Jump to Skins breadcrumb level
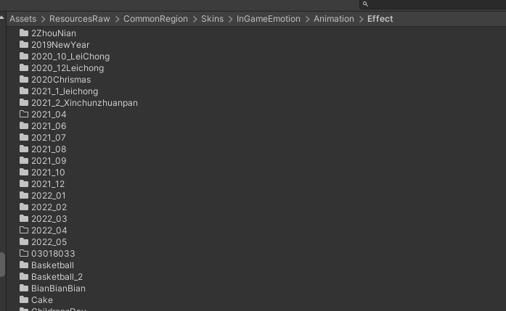Image resolution: width=506 pixels, height=311 pixels. point(212,19)
